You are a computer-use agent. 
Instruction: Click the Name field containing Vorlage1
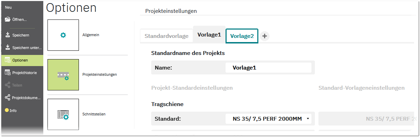268,68
